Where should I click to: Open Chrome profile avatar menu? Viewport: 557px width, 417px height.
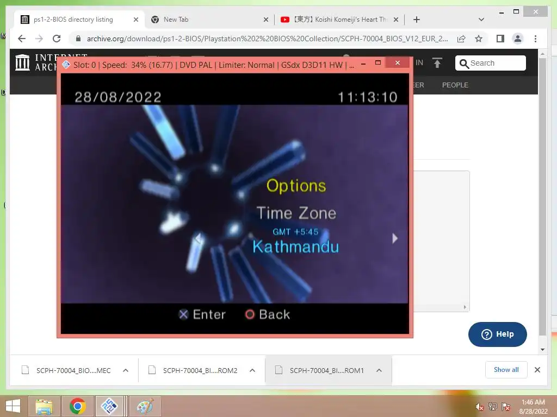[x=518, y=39]
